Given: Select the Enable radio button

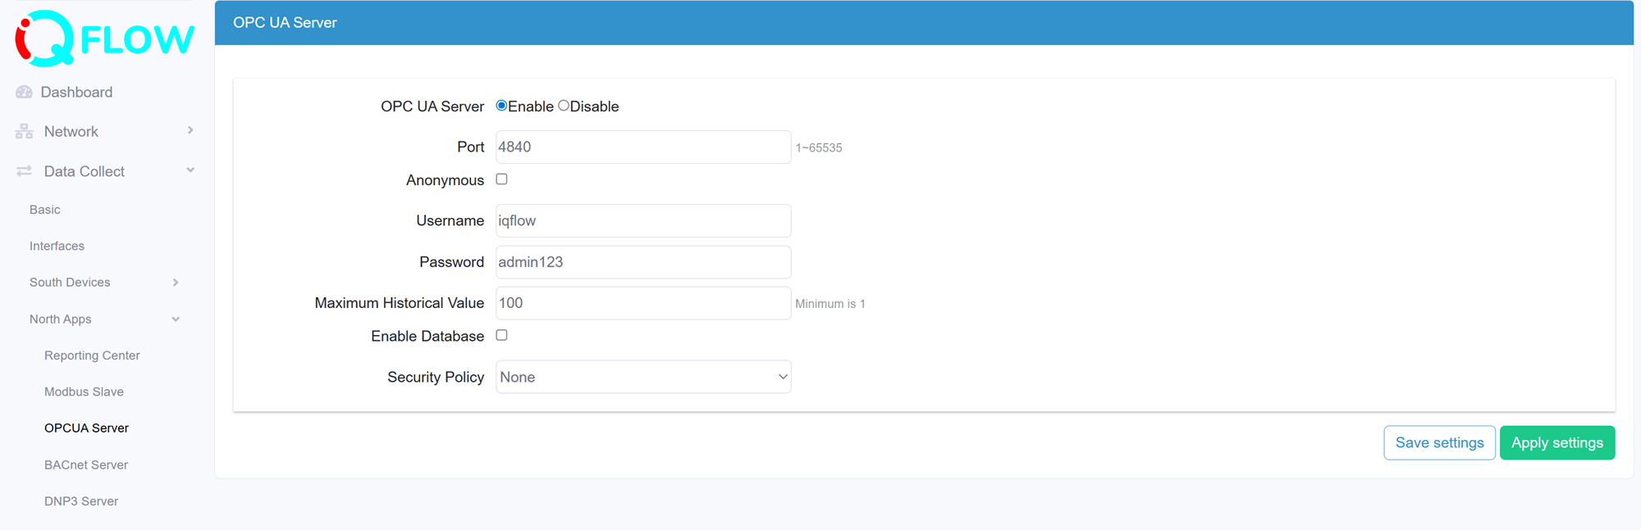Looking at the screenshot, I should tap(501, 106).
